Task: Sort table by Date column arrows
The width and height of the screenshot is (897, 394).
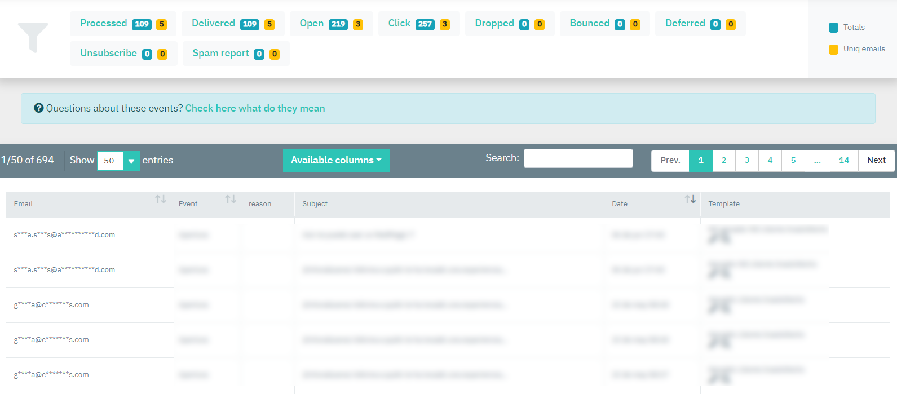Action: (x=690, y=200)
